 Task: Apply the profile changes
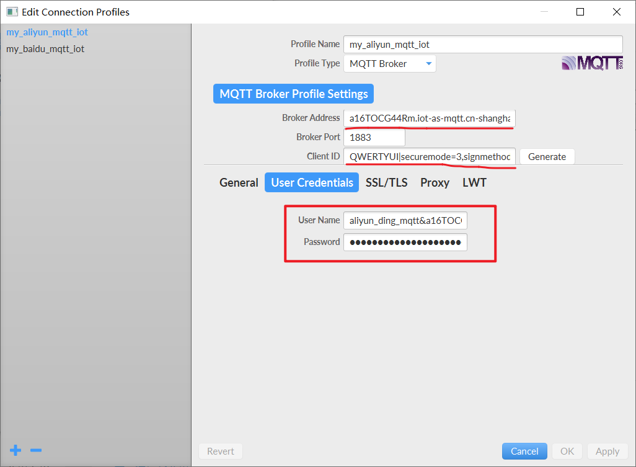pos(607,451)
